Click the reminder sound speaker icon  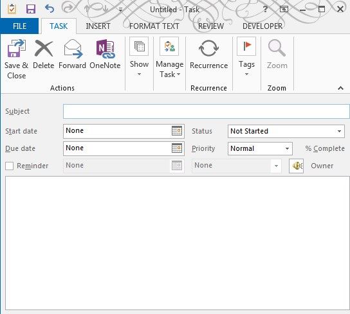click(x=296, y=166)
